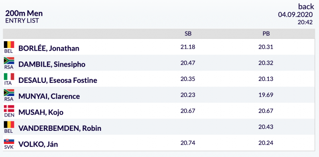319x157 pixels.
Task: Open athlete DAMBILE, Sinesipho
Action: click(52, 64)
